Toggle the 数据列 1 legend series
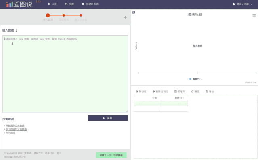The image size is (258, 160). [x=195, y=79]
